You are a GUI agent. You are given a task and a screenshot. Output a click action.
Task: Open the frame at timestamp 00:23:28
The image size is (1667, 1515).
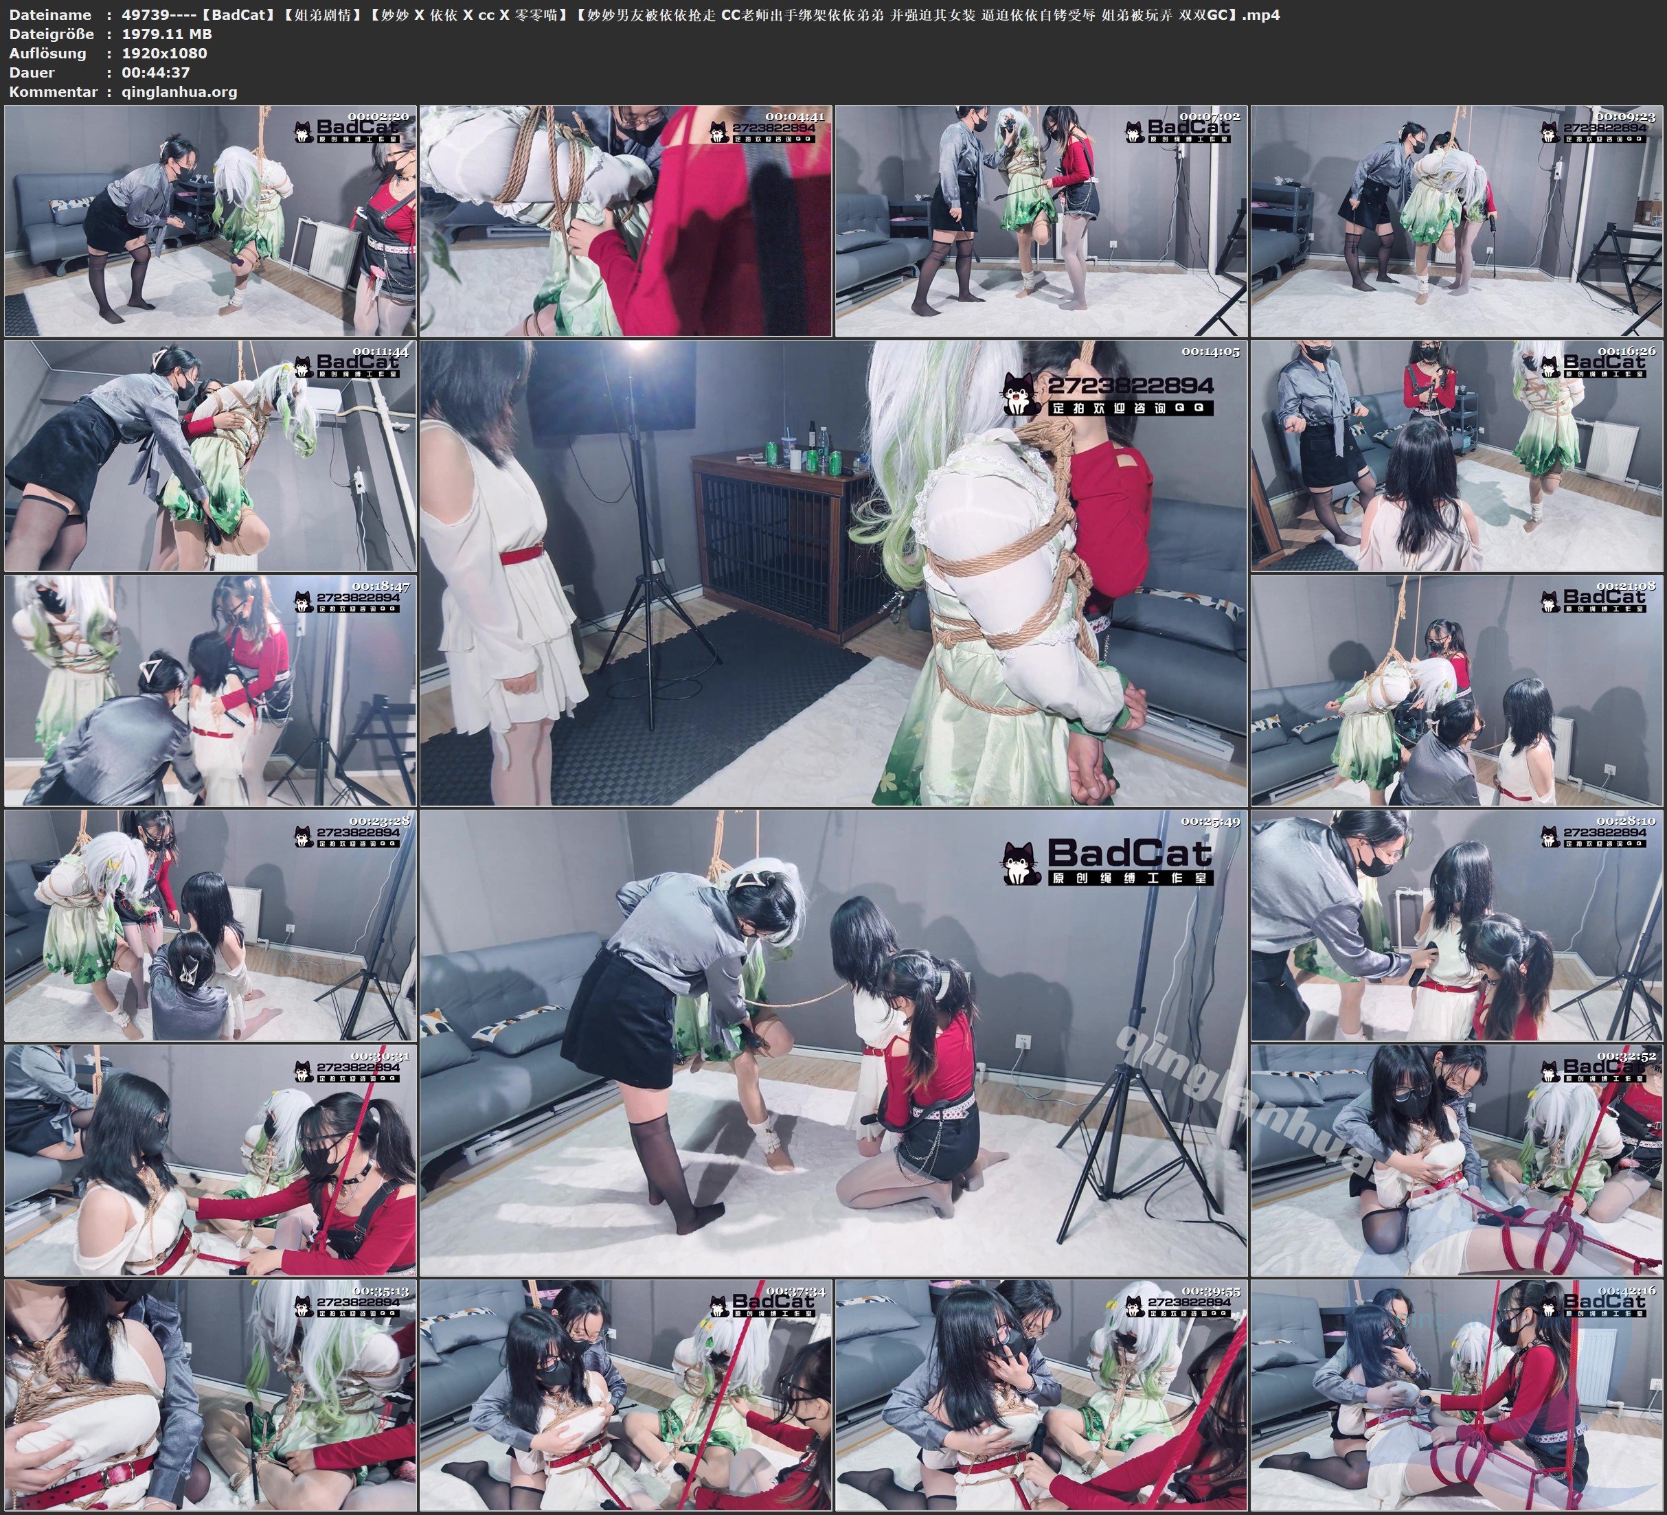[210, 925]
